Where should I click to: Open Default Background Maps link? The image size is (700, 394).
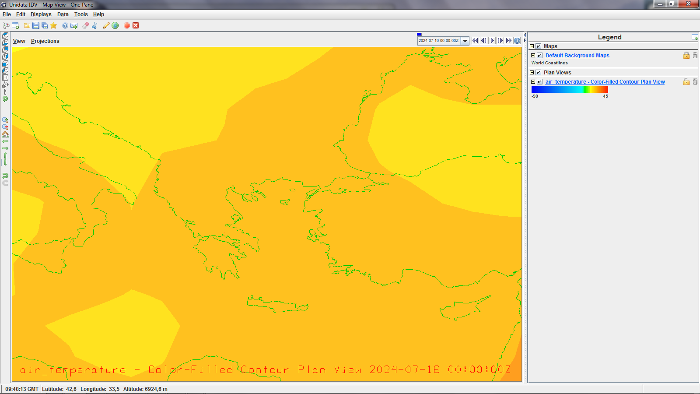[x=577, y=56]
